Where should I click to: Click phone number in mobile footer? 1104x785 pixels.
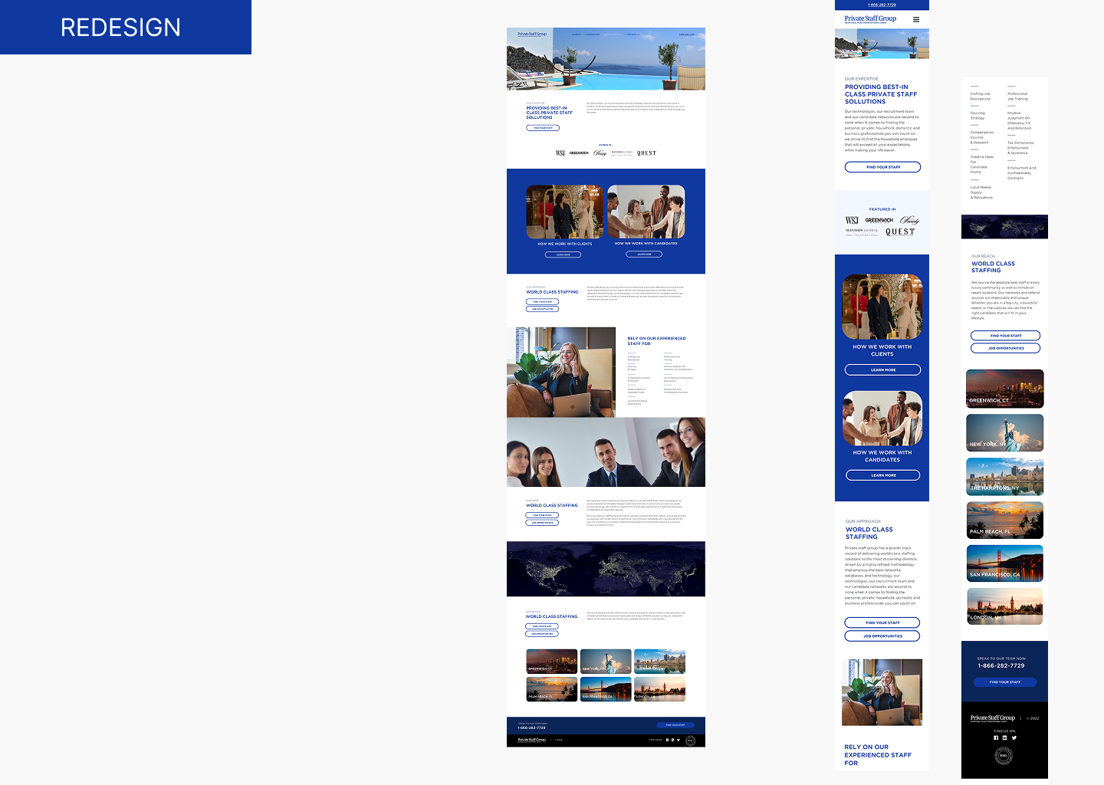tap(1001, 665)
